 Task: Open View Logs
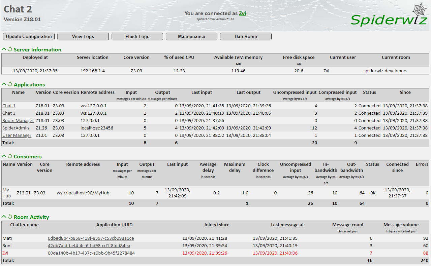(83, 36)
